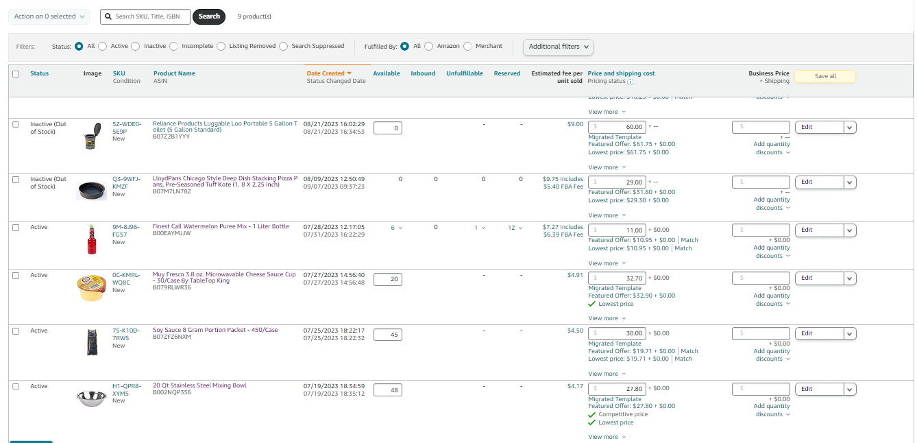Select Fulfilled By Merchant radio
The image size is (917, 443).
click(468, 46)
